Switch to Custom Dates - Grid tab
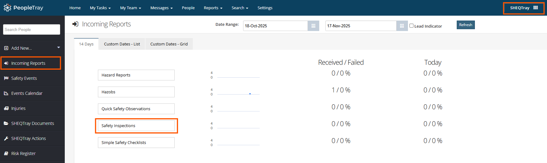The width and height of the screenshot is (547, 163). (x=169, y=44)
